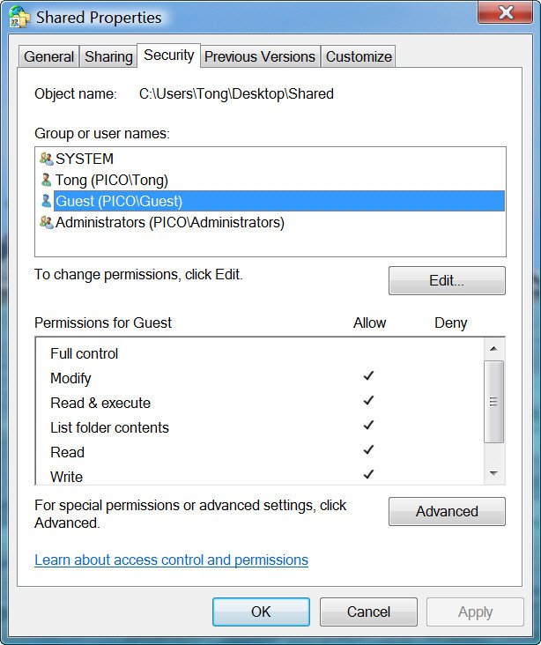Select Administrators (PICO\Administrators) entry
This screenshot has height=645, width=541.
point(169,223)
